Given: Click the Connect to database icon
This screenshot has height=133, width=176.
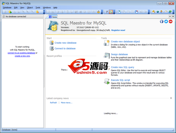Looking at the screenshot, I should click(x=52, y=48).
